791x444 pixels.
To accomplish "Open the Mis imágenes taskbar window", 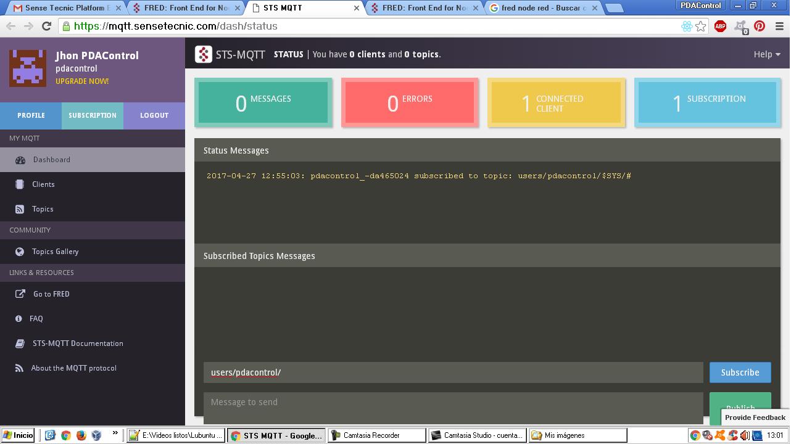I will [x=578, y=435].
